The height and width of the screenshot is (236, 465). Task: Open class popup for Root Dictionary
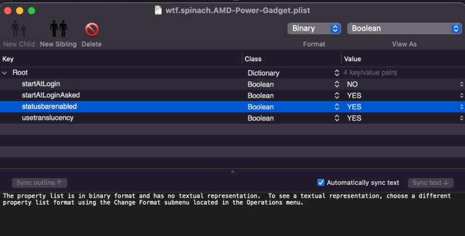pos(337,73)
